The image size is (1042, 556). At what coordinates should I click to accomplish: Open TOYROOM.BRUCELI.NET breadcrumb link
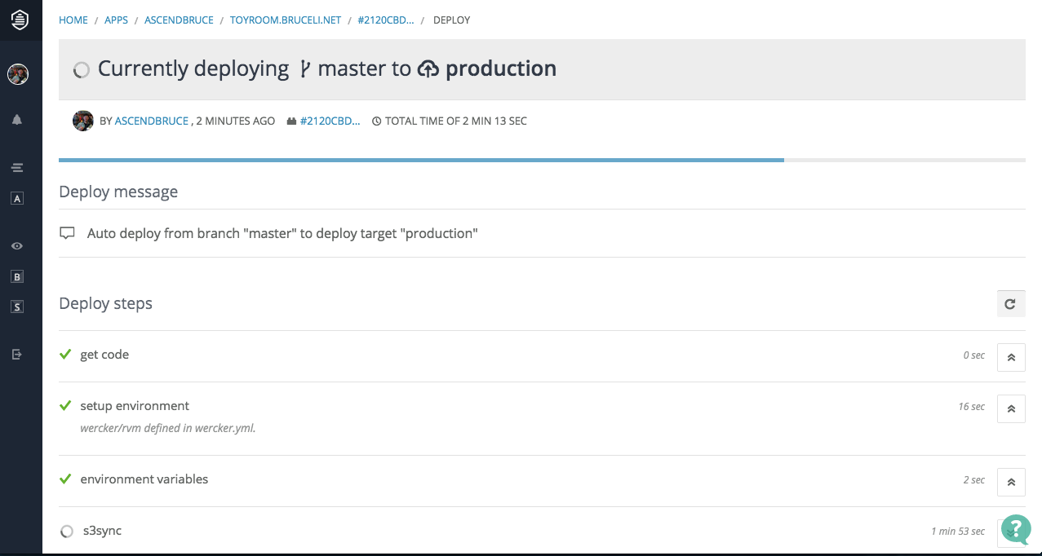286,20
